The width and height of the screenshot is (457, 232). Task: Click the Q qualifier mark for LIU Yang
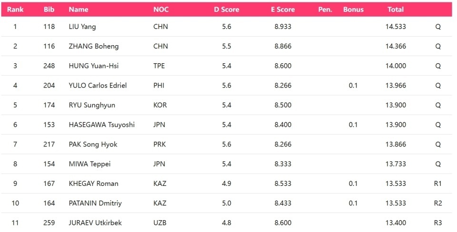(438, 27)
